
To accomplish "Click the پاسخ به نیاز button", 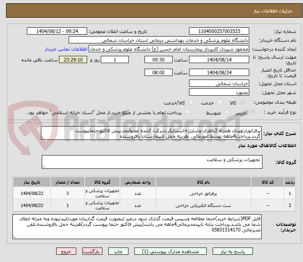I will 233,252.
